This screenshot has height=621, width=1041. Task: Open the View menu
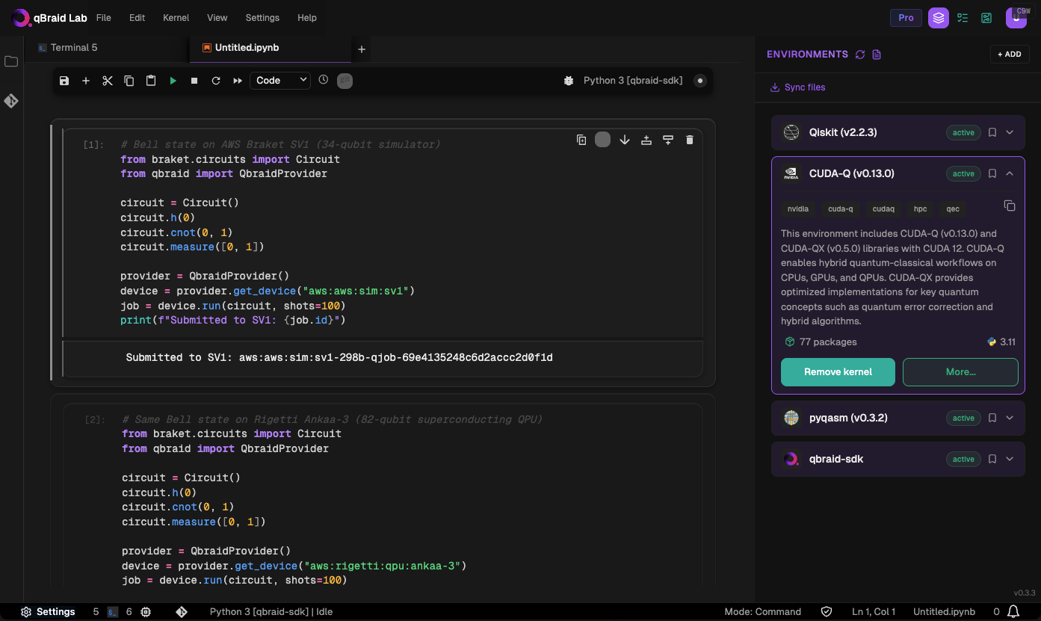pyautogui.click(x=217, y=18)
